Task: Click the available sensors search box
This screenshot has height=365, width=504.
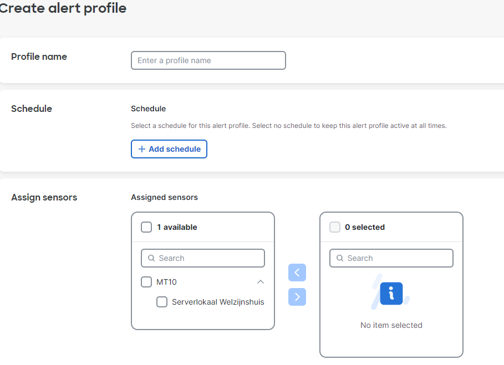Action: tap(202, 258)
